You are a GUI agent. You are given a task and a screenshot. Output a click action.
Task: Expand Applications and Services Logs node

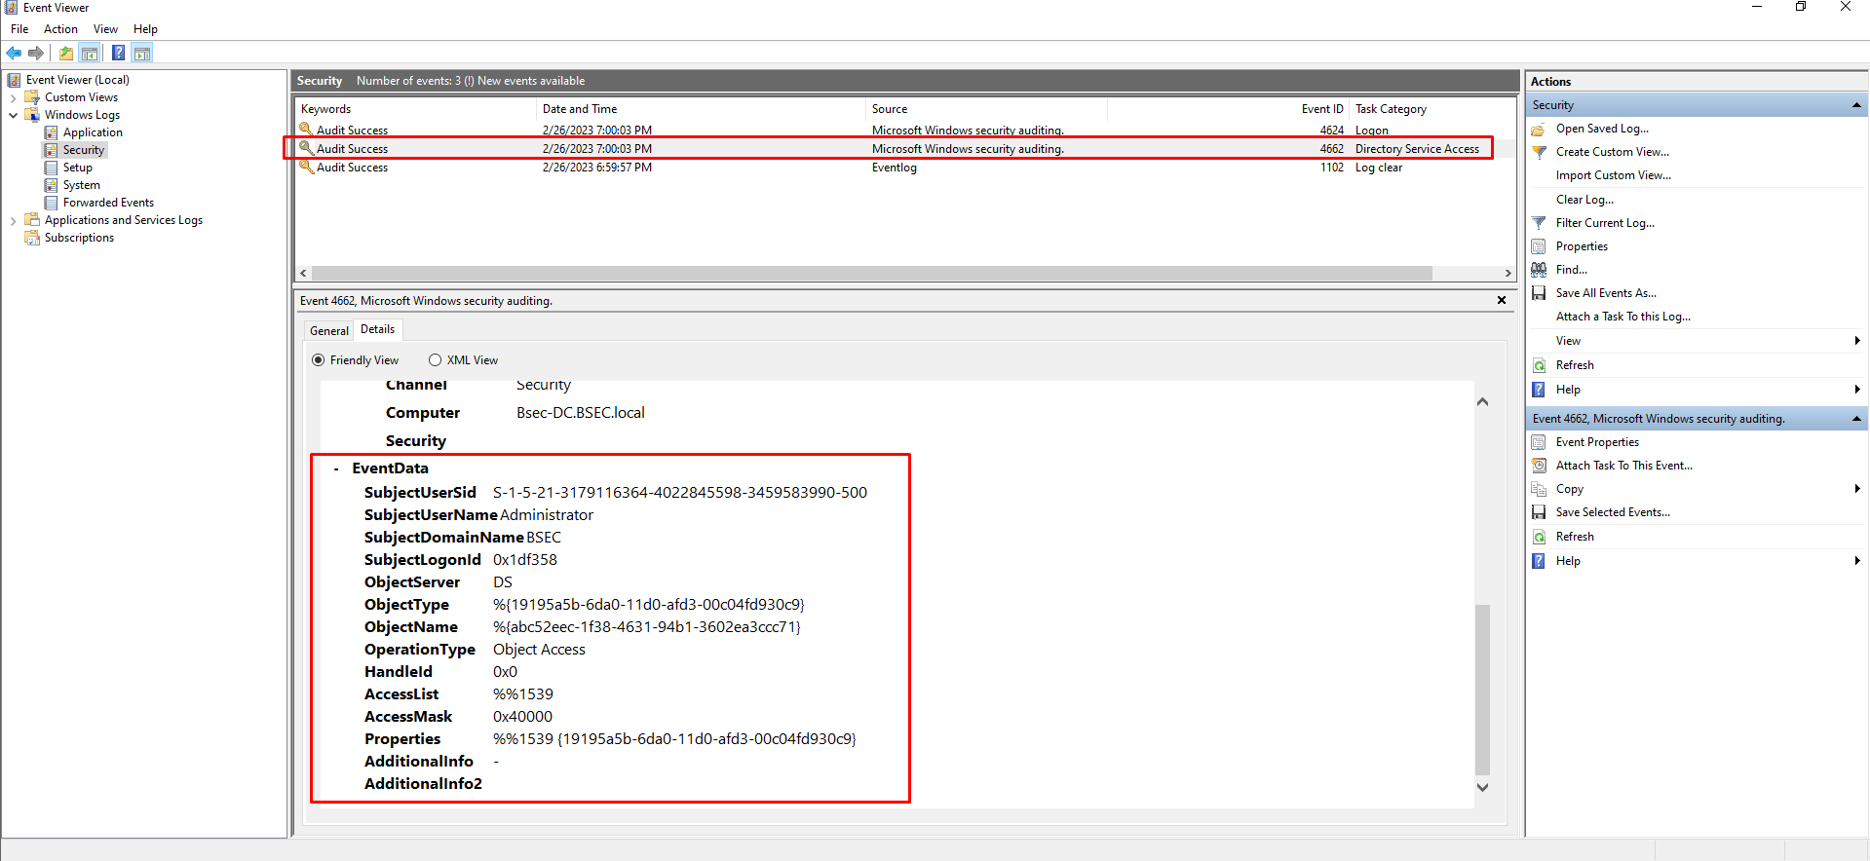13,220
